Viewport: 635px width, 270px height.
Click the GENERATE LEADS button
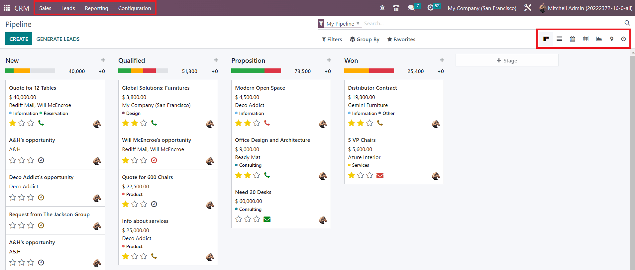pos(58,39)
